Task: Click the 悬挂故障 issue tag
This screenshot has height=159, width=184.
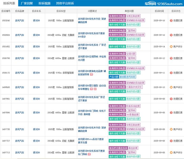Action: [133, 148]
